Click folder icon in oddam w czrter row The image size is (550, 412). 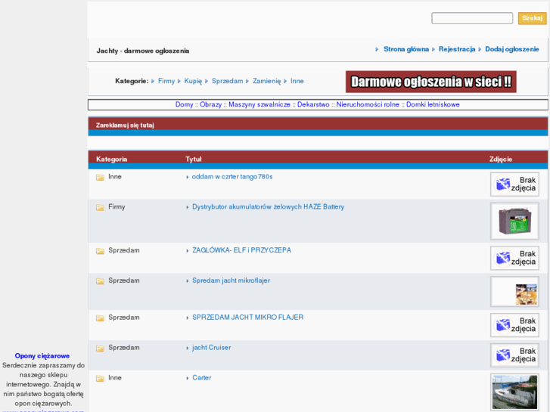click(100, 177)
